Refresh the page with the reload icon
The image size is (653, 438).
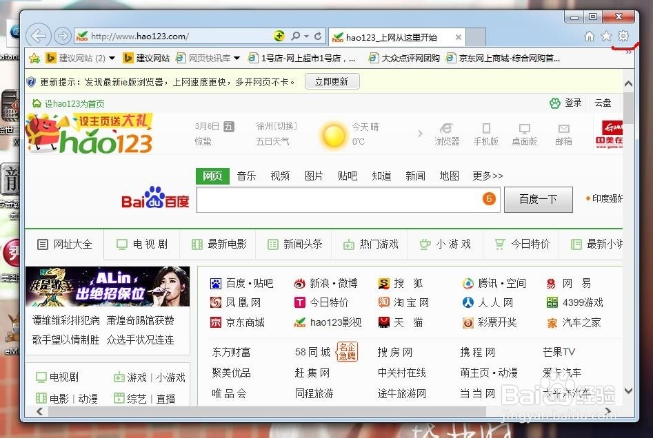click(x=318, y=36)
